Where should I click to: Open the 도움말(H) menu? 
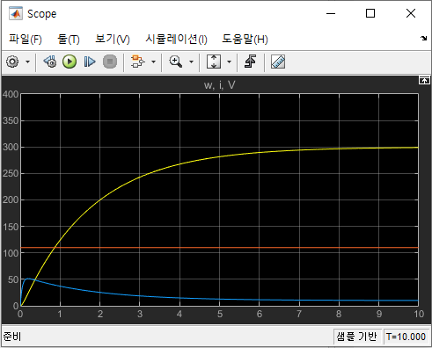click(245, 39)
